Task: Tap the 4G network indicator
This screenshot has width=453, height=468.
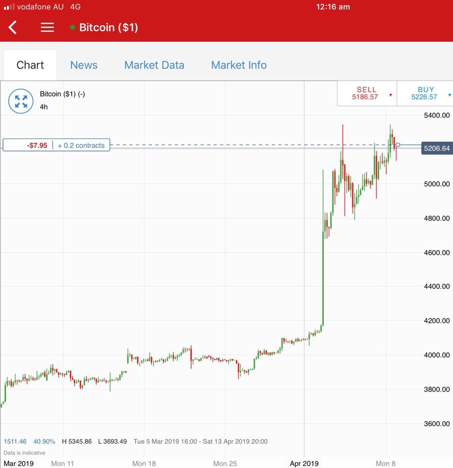Action: (x=75, y=7)
